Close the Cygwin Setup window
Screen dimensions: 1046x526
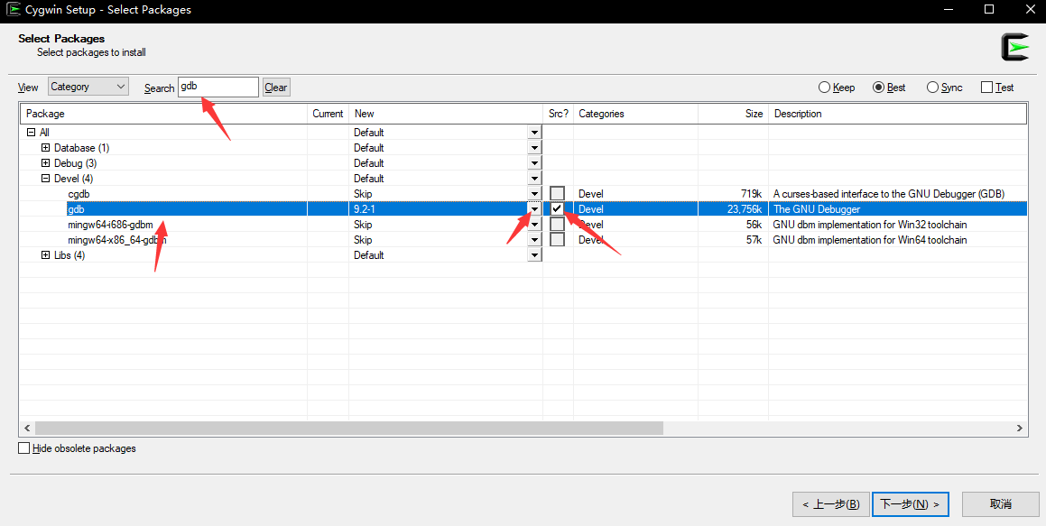pyautogui.click(x=1028, y=9)
